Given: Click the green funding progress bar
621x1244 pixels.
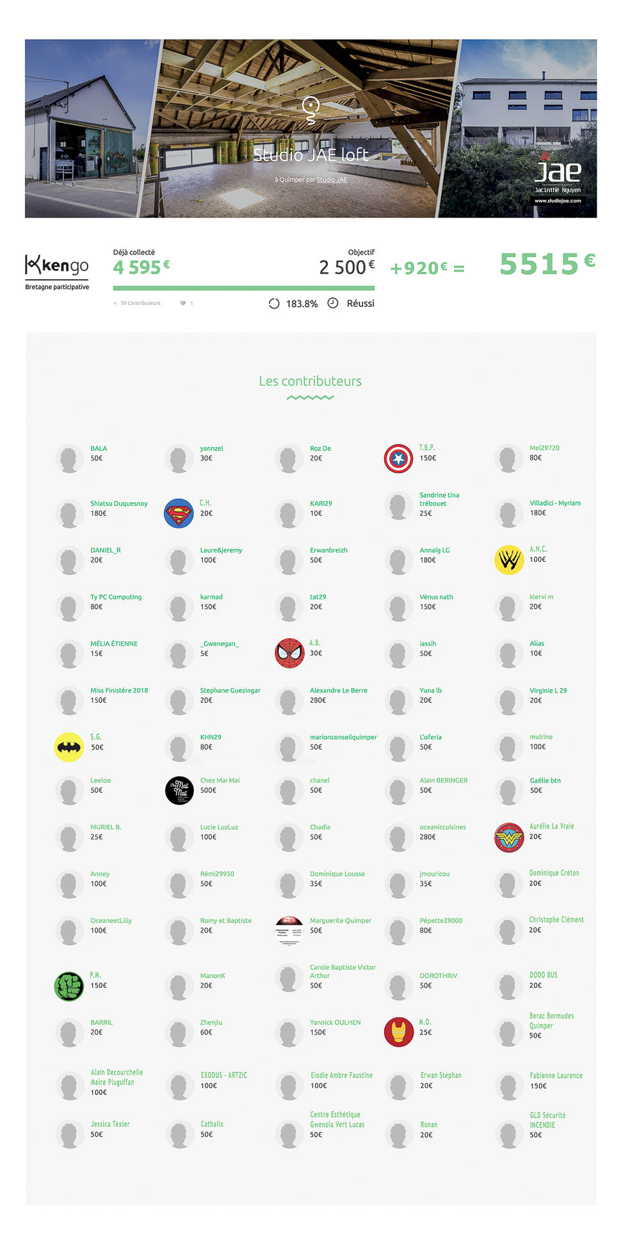Looking at the screenshot, I should (244, 288).
